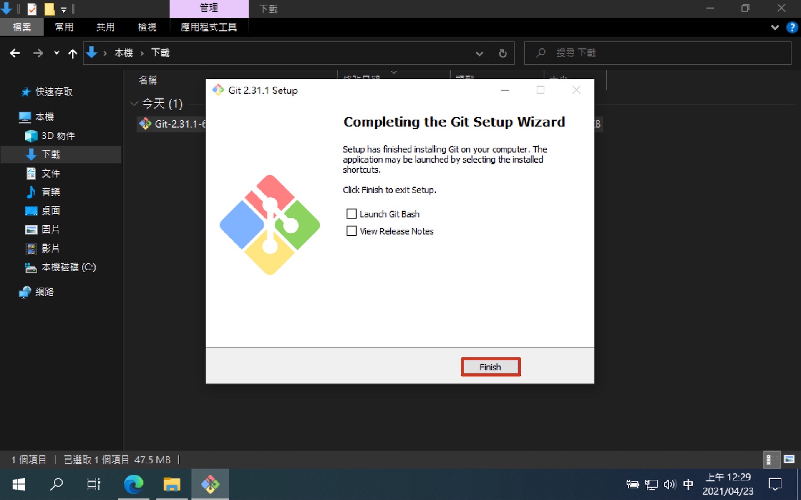
Task: Expand the address bar history dropdown
Action: pyautogui.click(x=479, y=53)
